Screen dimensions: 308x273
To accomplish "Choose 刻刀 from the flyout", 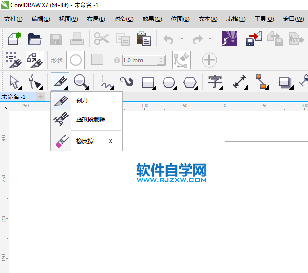I will click(86, 101).
